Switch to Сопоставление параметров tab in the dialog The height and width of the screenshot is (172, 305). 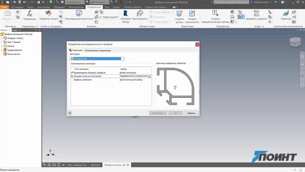(97, 51)
